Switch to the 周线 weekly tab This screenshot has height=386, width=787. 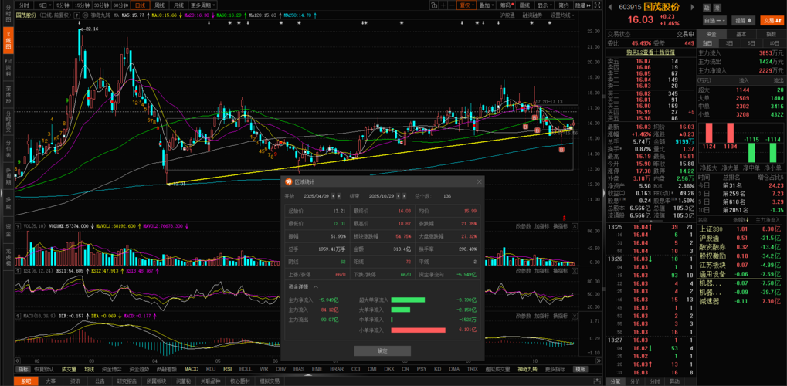[160, 5]
